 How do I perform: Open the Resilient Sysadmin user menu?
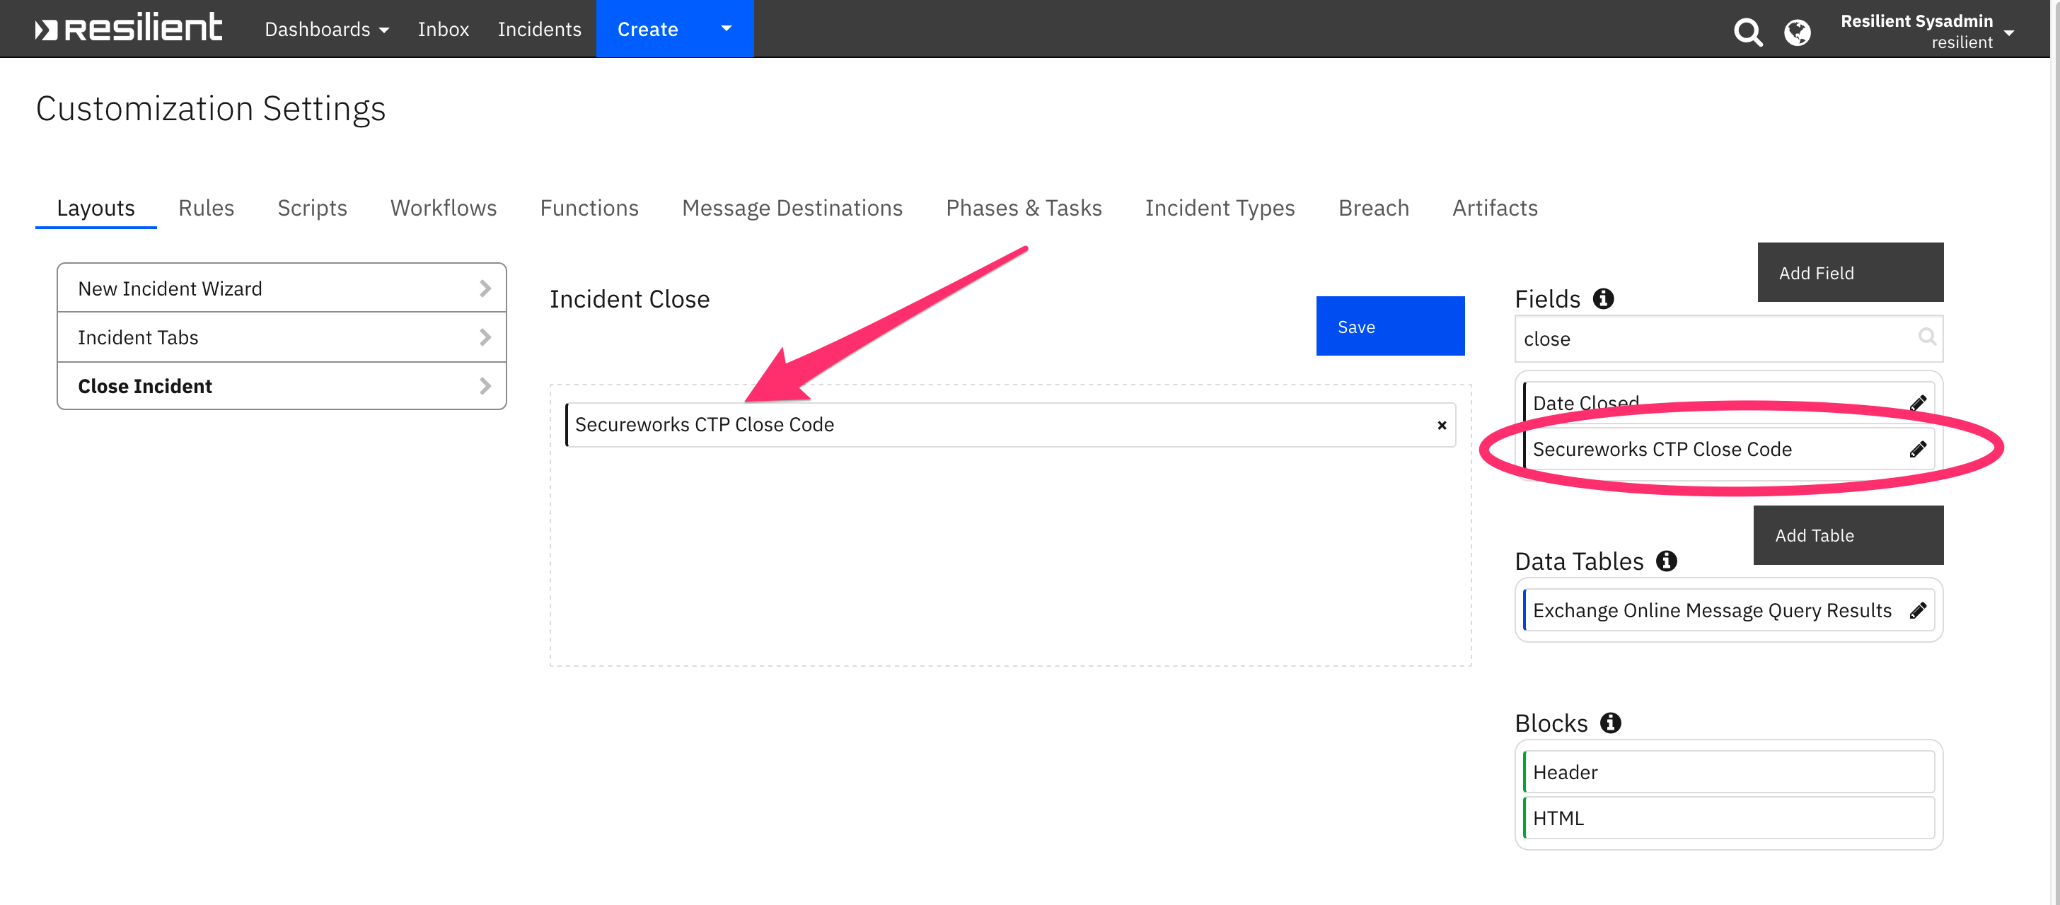click(1926, 31)
